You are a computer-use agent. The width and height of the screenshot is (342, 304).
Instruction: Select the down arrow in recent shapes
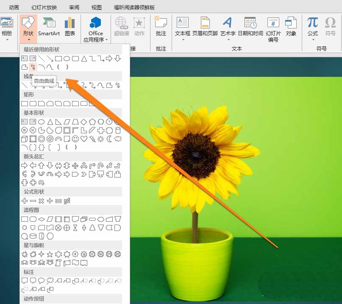[x=118, y=58]
